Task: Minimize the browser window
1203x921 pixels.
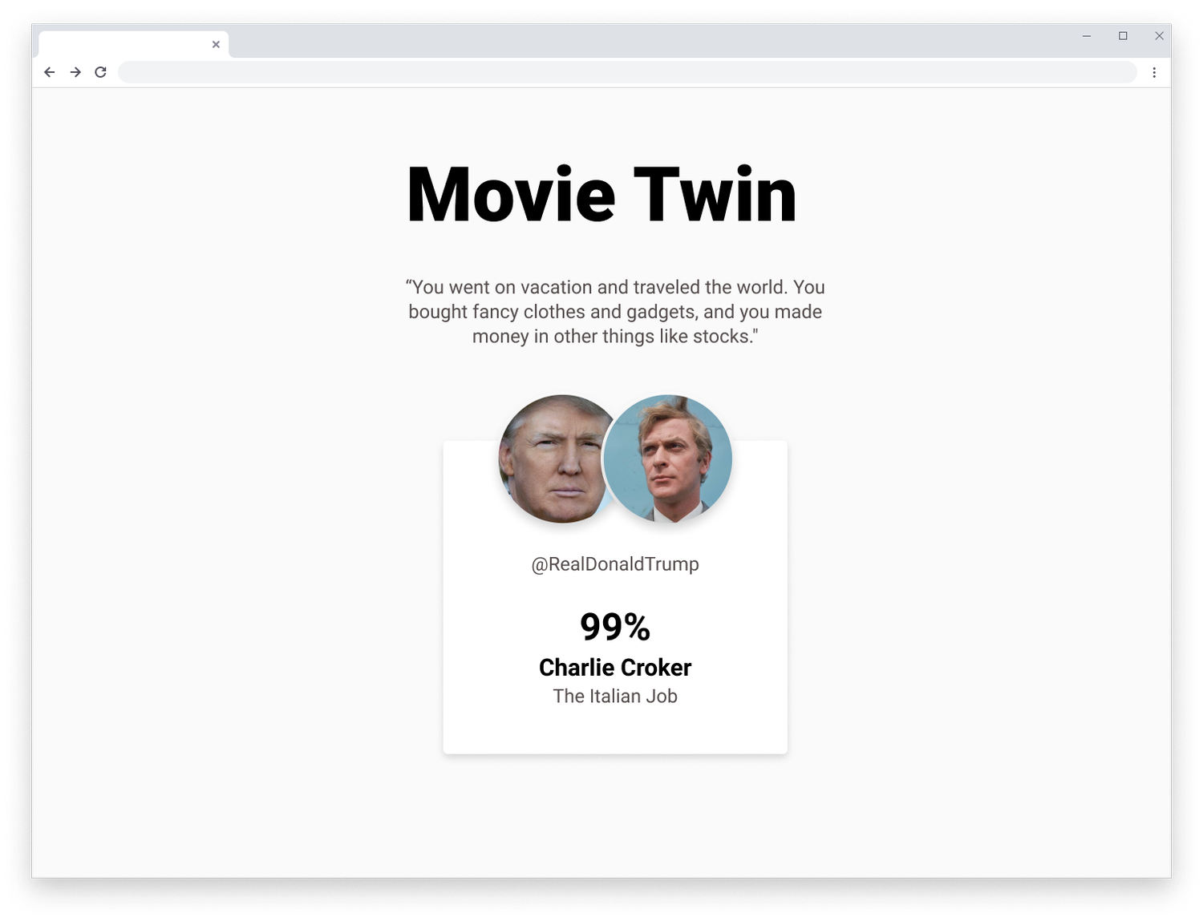Action: 1087,36
